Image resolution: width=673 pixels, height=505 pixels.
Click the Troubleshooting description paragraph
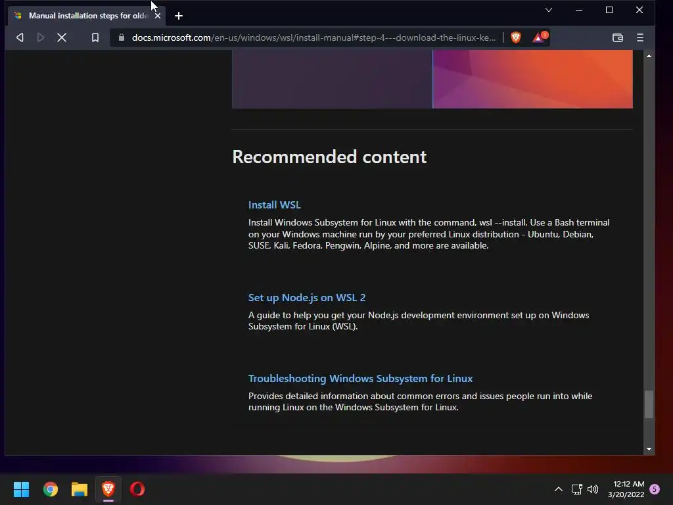point(420,402)
